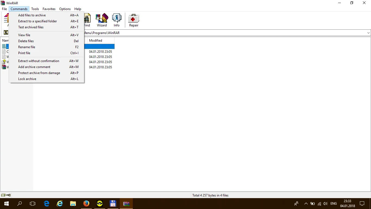Open Internet Explorer from taskbar

click(60, 204)
